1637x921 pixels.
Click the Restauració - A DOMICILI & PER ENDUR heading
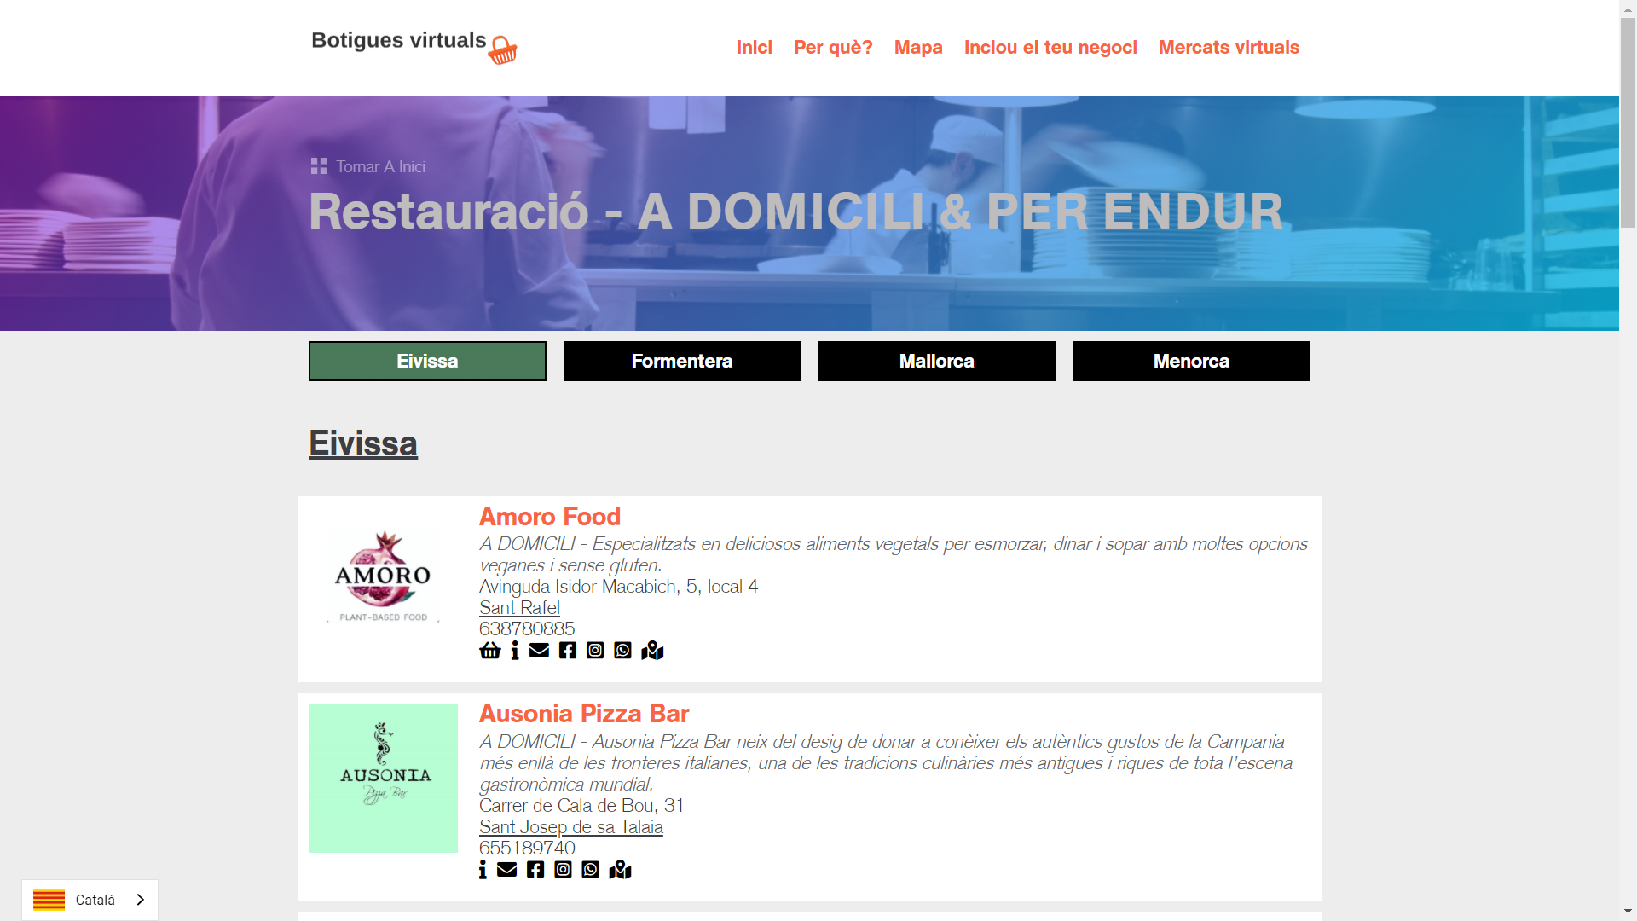point(795,211)
